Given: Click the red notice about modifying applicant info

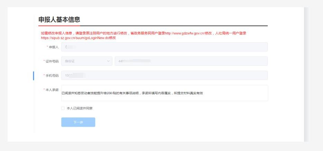Looking at the screenshot, I should pos(144,35).
